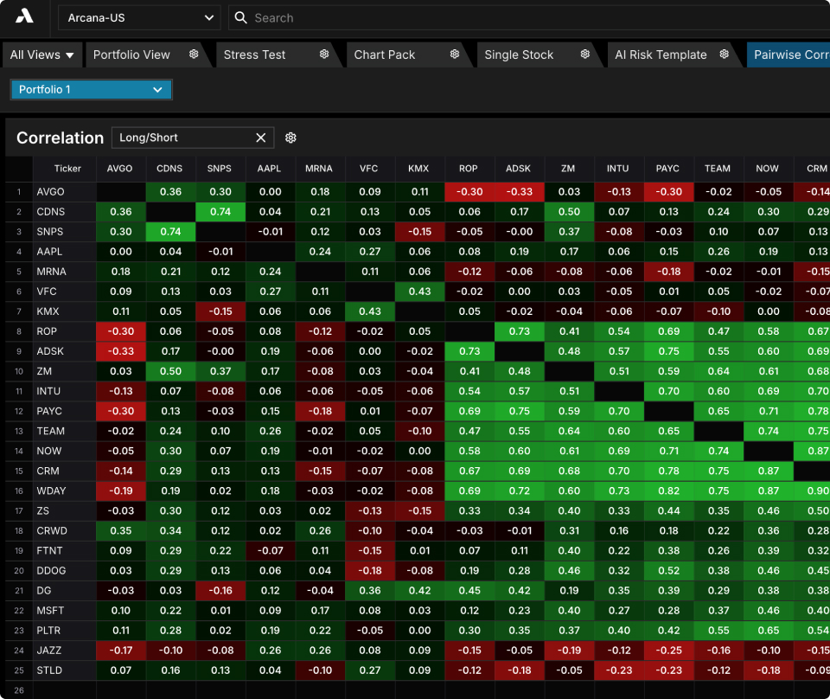This screenshot has width=830, height=699.
Task: Click the Ticker column header
Action: click(x=67, y=169)
